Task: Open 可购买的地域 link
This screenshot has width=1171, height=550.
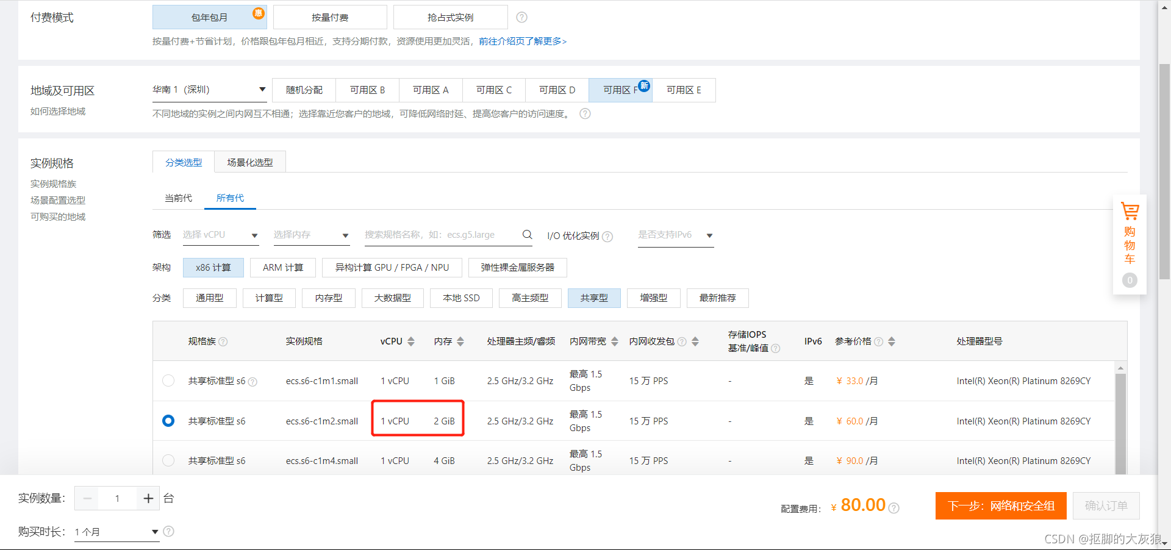Action: pos(58,216)
